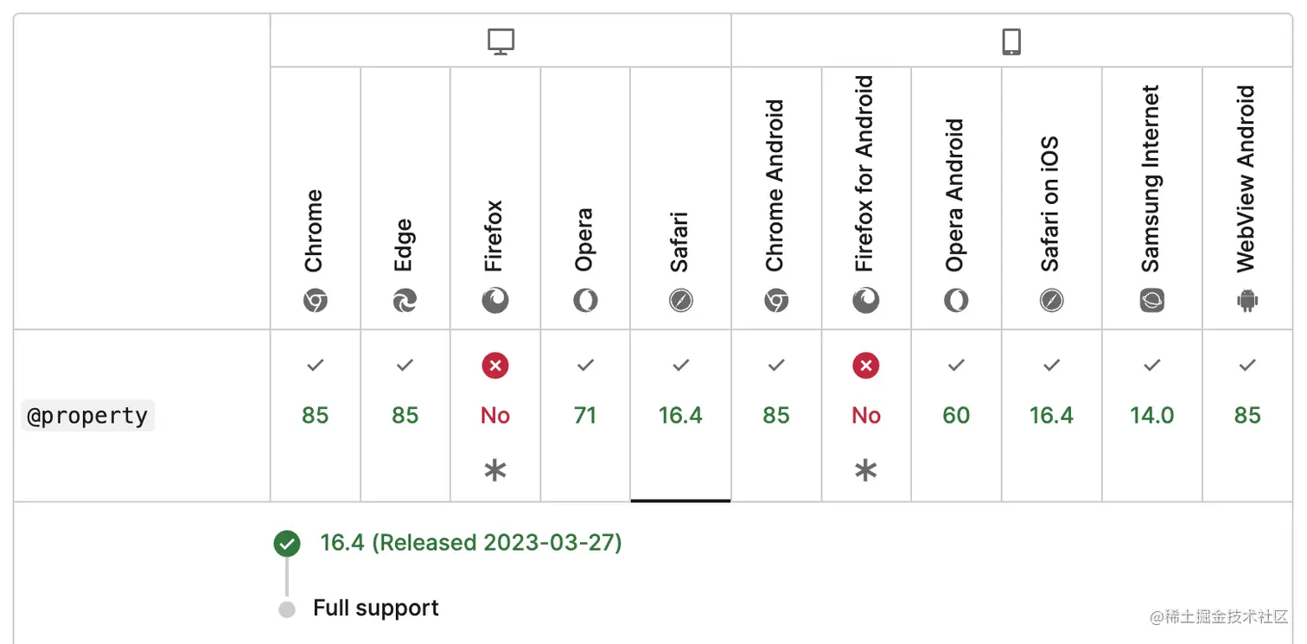Expand Firefox desktop notes via asterisk
Screen dimensions: 1307x644
(495, 471)
